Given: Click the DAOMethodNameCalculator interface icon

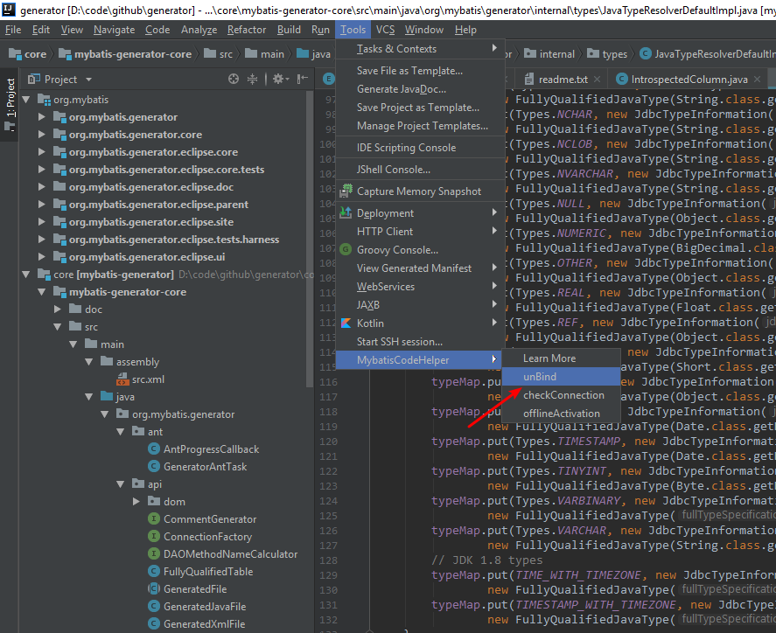Looking at the screenshot, I should click(154, 554).
